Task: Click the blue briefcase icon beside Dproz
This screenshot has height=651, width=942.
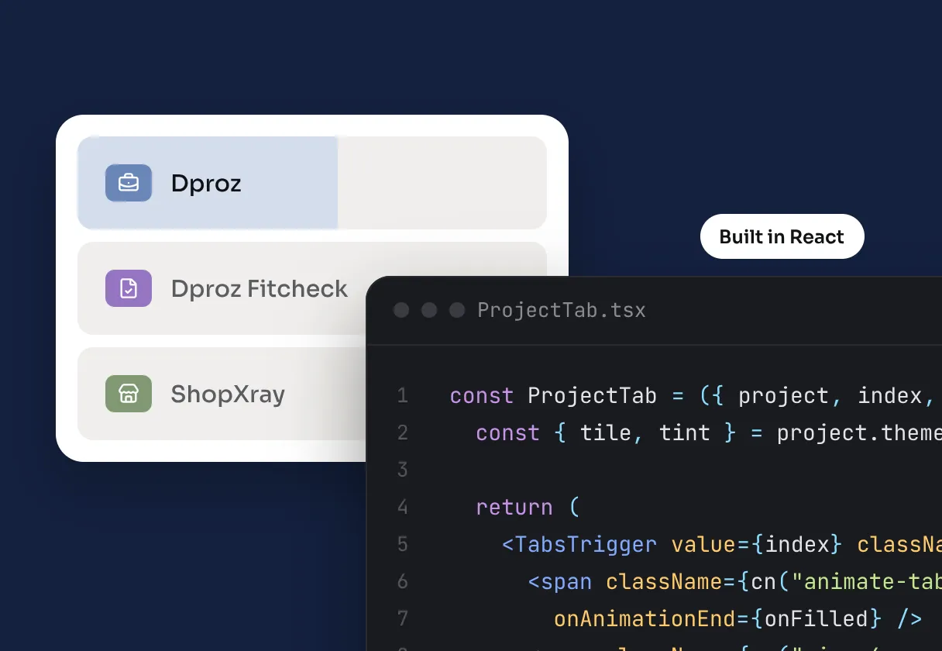Action: [129, 183]
